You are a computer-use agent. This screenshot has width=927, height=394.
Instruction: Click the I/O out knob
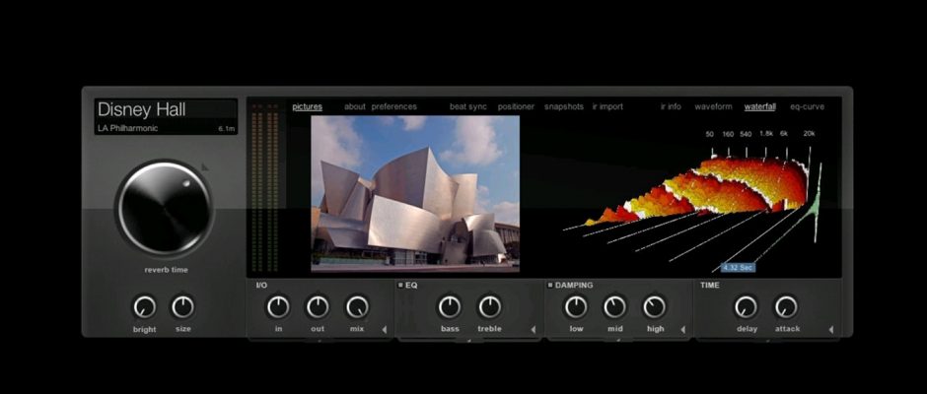[x=318, y=307]
